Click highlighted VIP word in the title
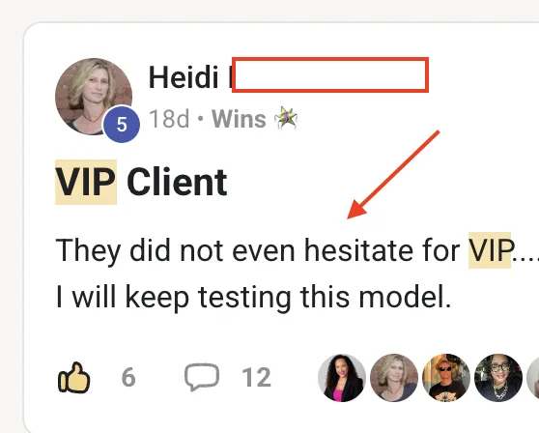 click(86, 182)
